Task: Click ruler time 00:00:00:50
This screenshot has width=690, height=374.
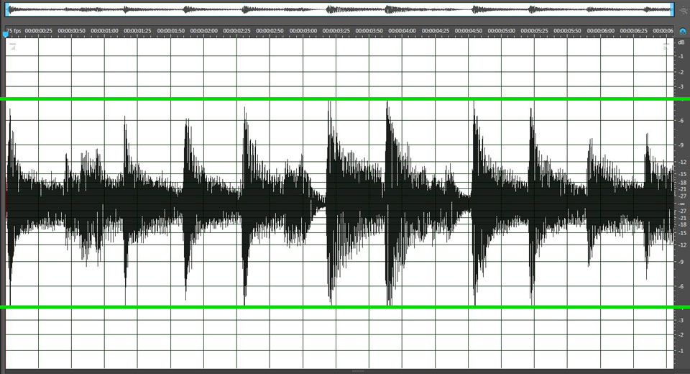Action: tap(71, 31)
